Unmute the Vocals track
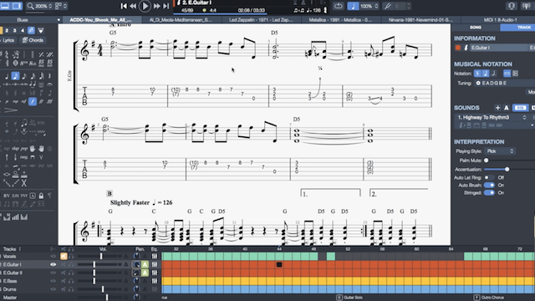Viewport: 535px width, 301px height. click(64, 257)
